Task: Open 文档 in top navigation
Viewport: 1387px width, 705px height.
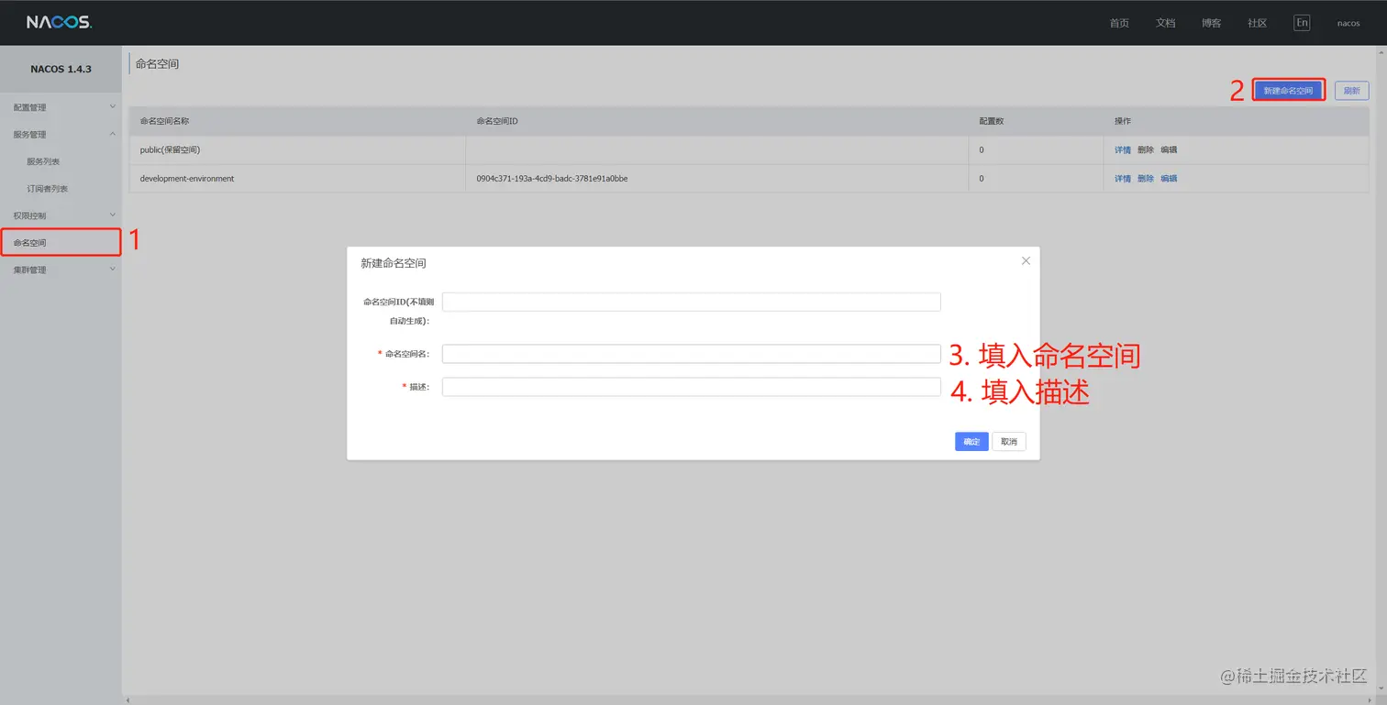Action: [1165, 23]
